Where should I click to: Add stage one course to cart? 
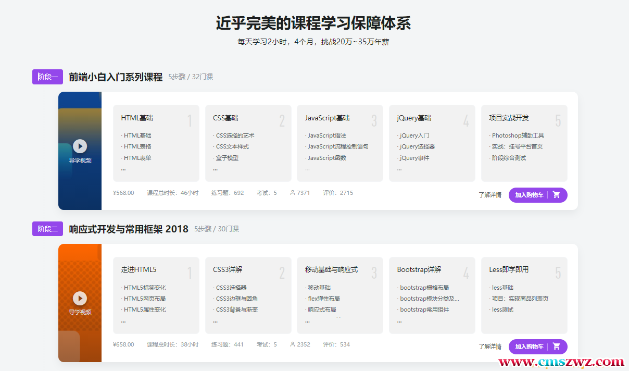529,195
